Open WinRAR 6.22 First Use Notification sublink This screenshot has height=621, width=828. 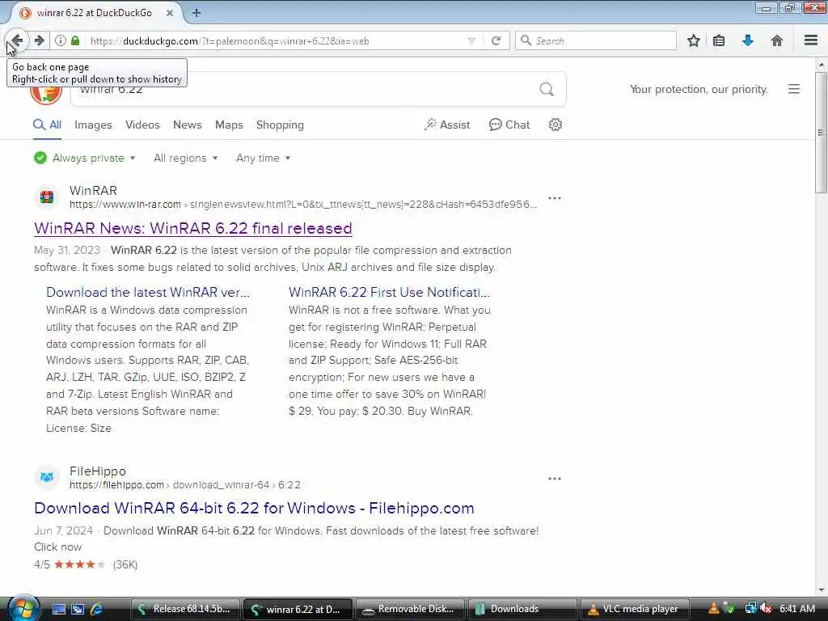pyautogui.click(x=389, y=292)
